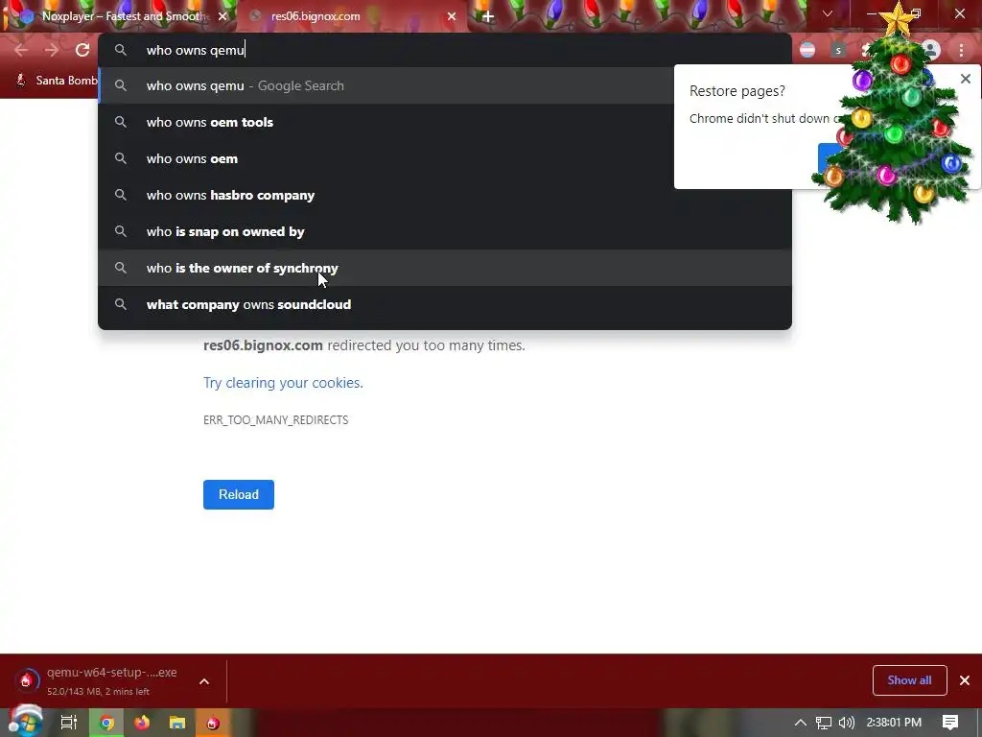
Task: Click the Chrome taskbar icon
Action: pos(107,723)
